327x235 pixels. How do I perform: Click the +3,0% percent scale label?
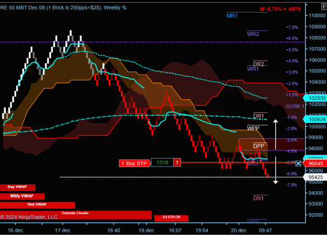[292, 72]
